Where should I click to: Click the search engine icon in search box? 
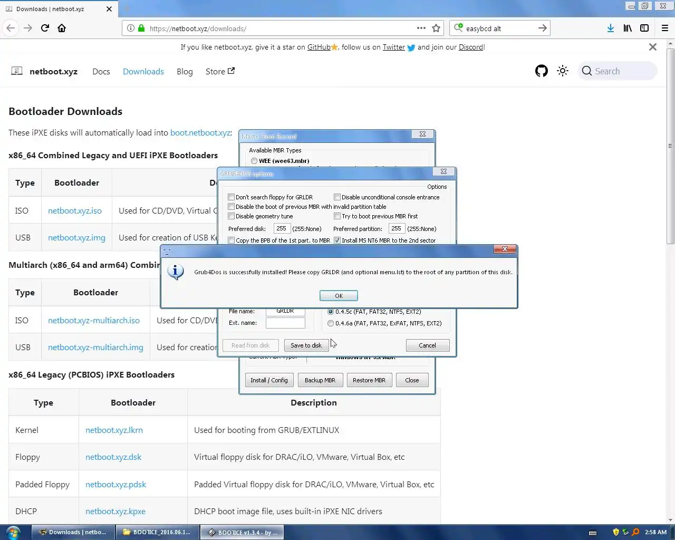[458, 28]
